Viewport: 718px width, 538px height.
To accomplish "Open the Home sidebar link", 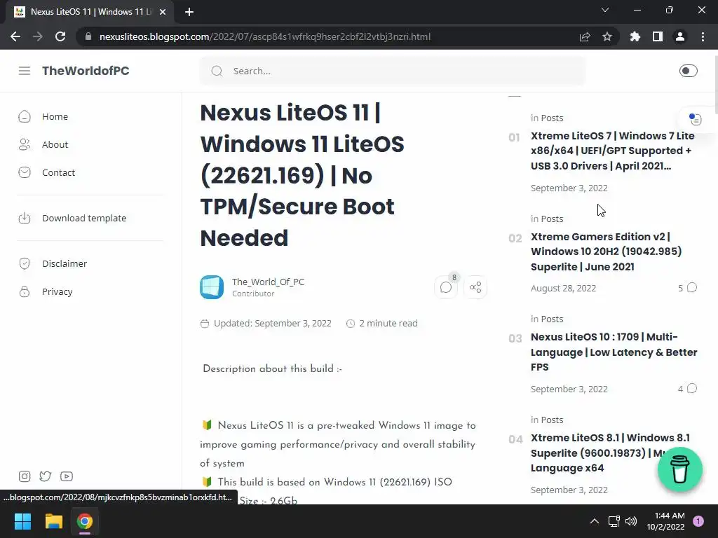I will [55, 117].
